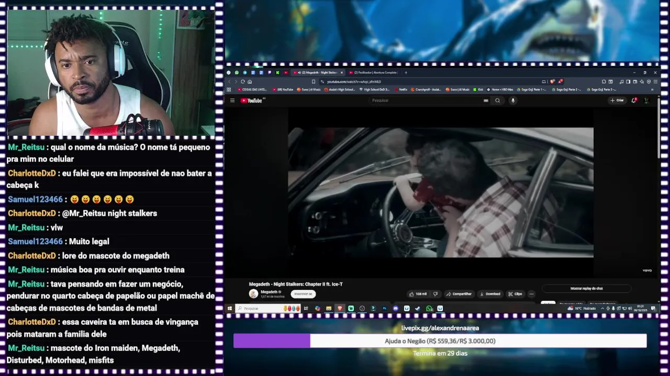
Task: Open Brave browser from the taskbar
Action: 340,308
